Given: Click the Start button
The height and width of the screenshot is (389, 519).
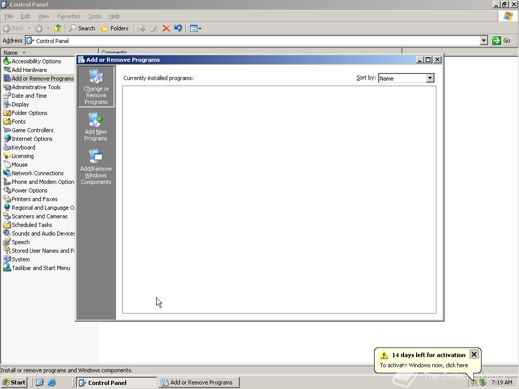Looking at the screenshot, I should 14,382.
